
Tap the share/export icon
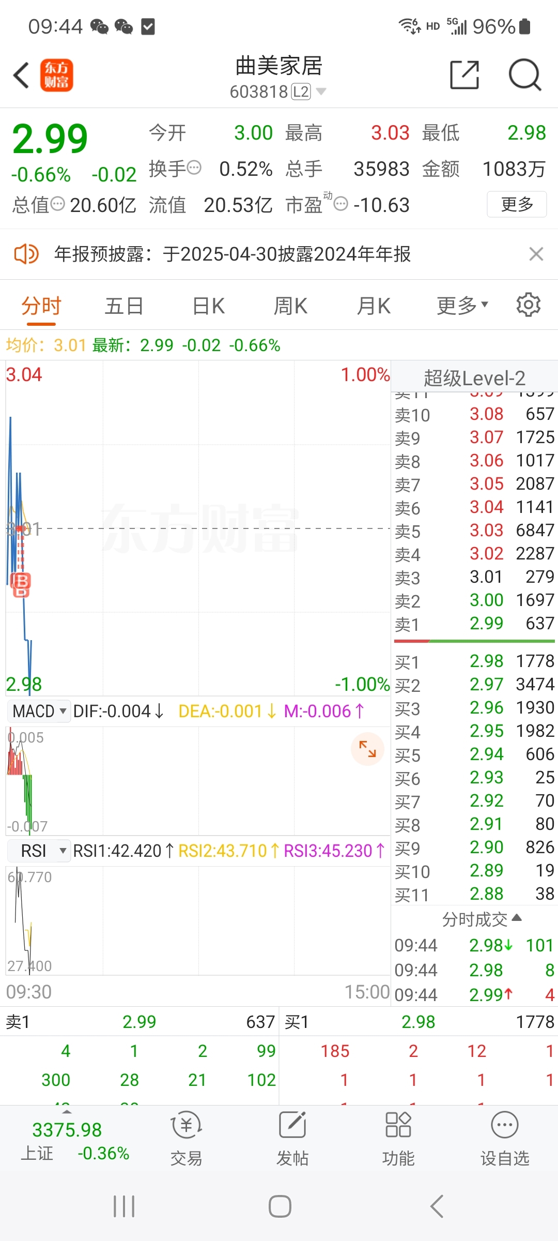pos(464,75)
